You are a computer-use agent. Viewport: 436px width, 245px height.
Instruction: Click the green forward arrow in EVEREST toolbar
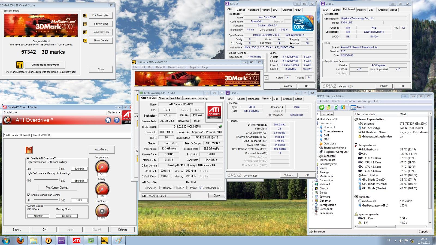click(322, 107)
